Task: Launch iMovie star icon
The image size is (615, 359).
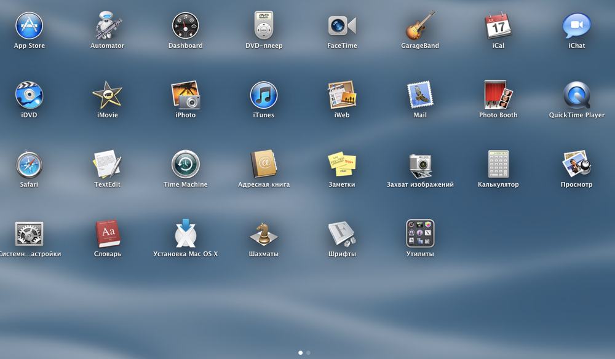Action: (x=107, y=95)
